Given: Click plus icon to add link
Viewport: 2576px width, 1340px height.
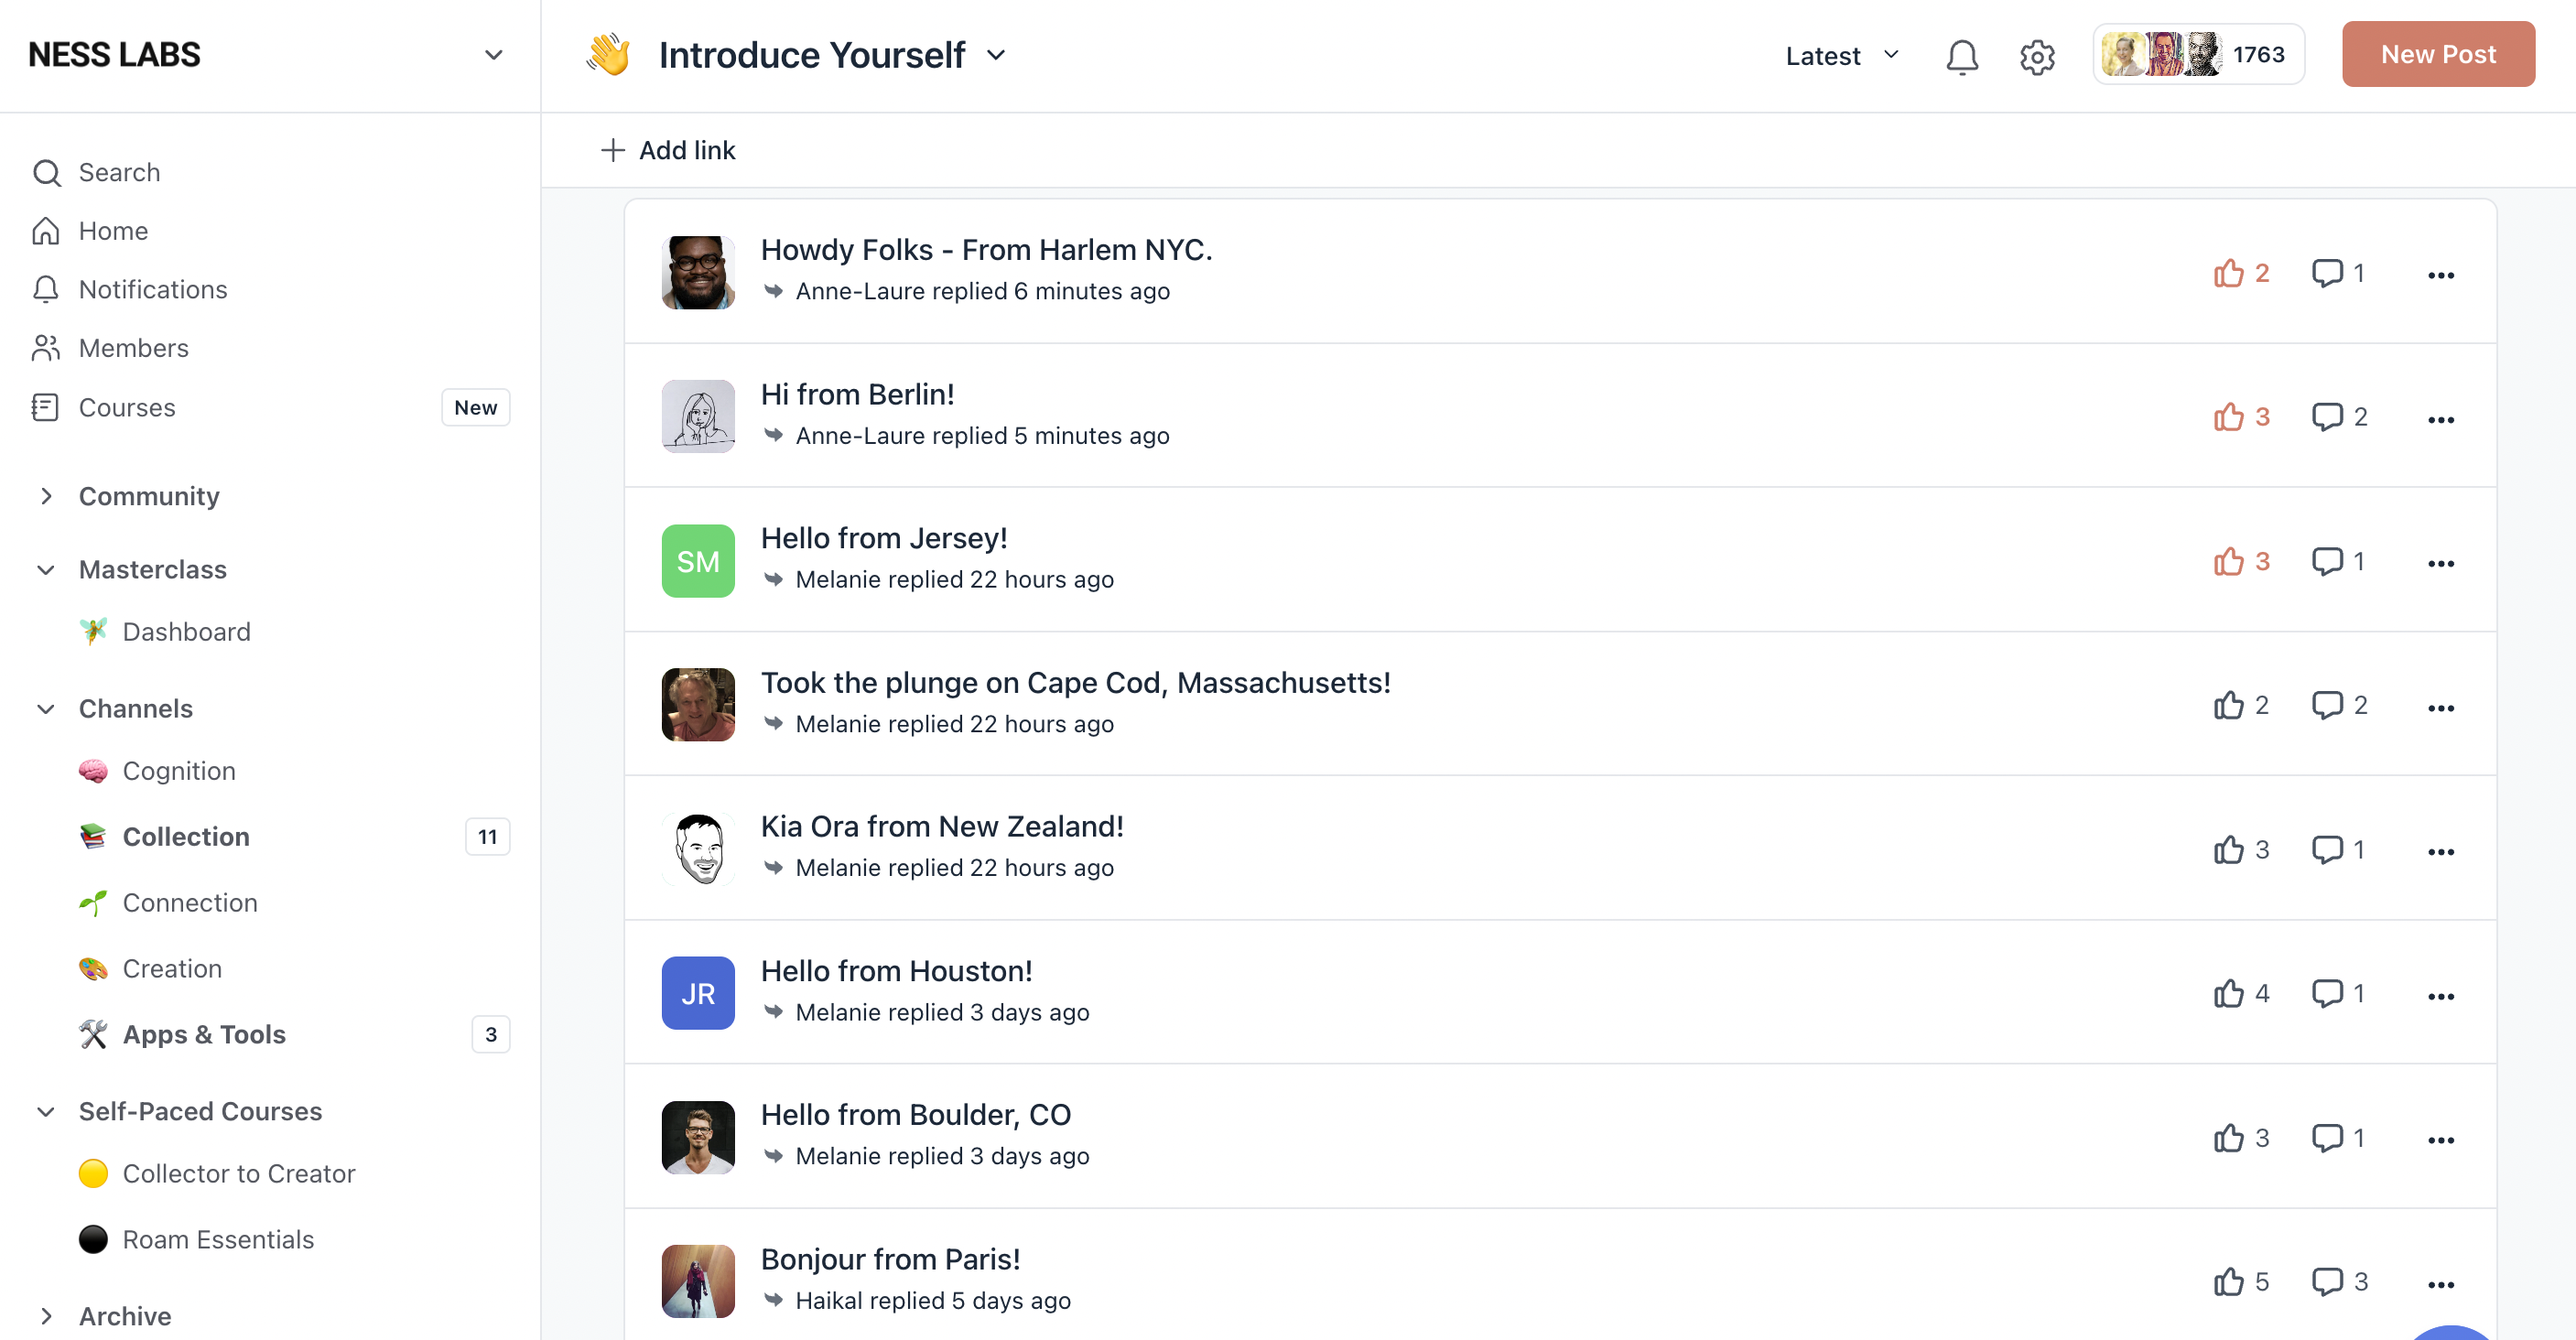Looking at the screenshot, I should [x=612, y=150].
